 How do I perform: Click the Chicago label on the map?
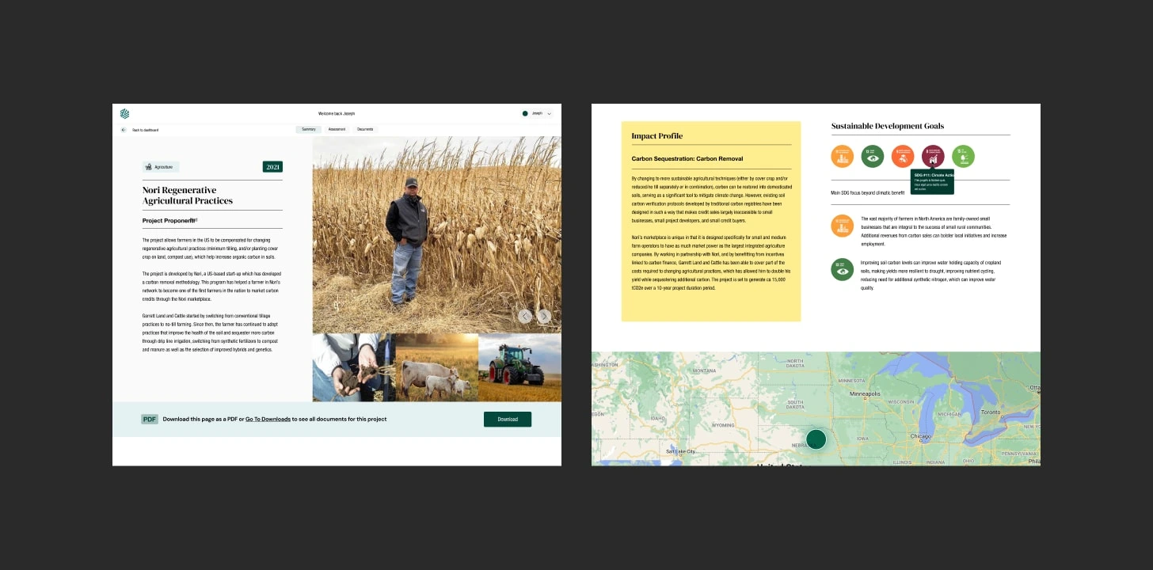coord(921,436)
